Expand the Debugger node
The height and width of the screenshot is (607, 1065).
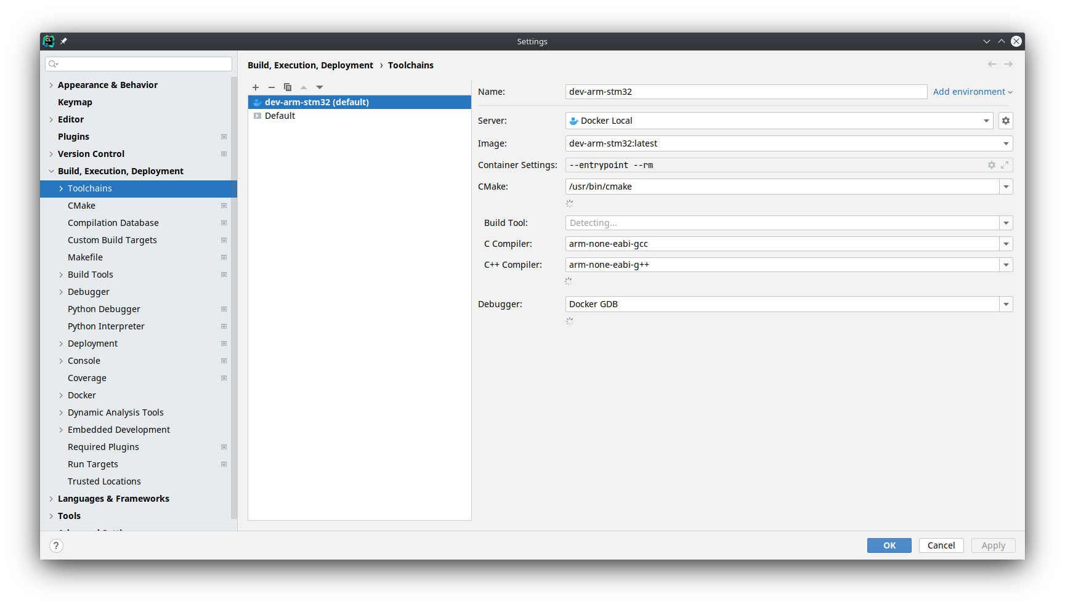(61, 292)
